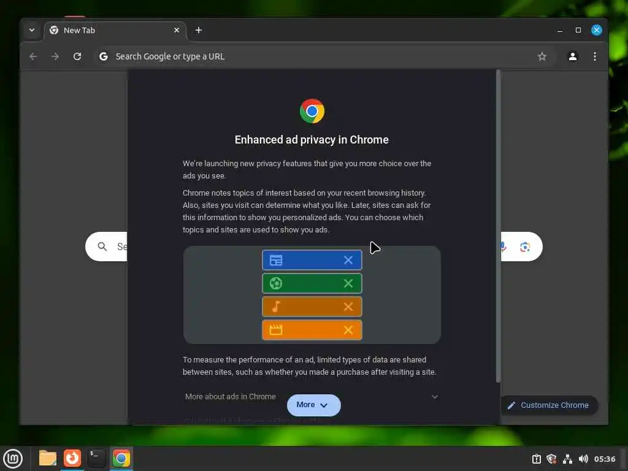This screenshot has height=471, width=628.
Task: Click the Google icon in the address bar
Action: tap(103, 56)
